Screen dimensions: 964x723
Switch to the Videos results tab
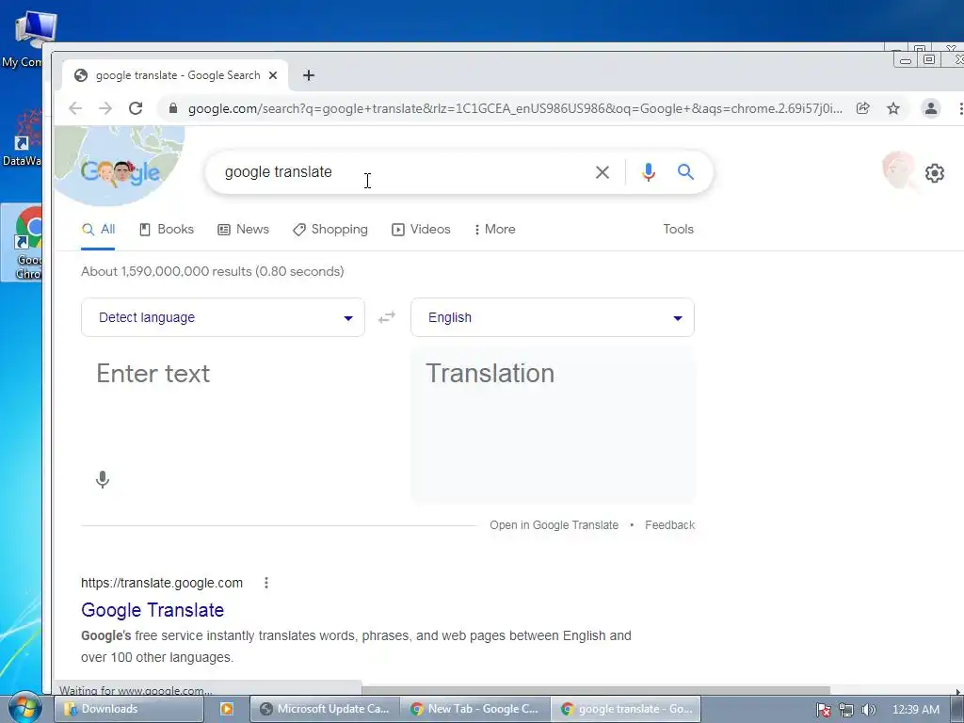(421, 230)
